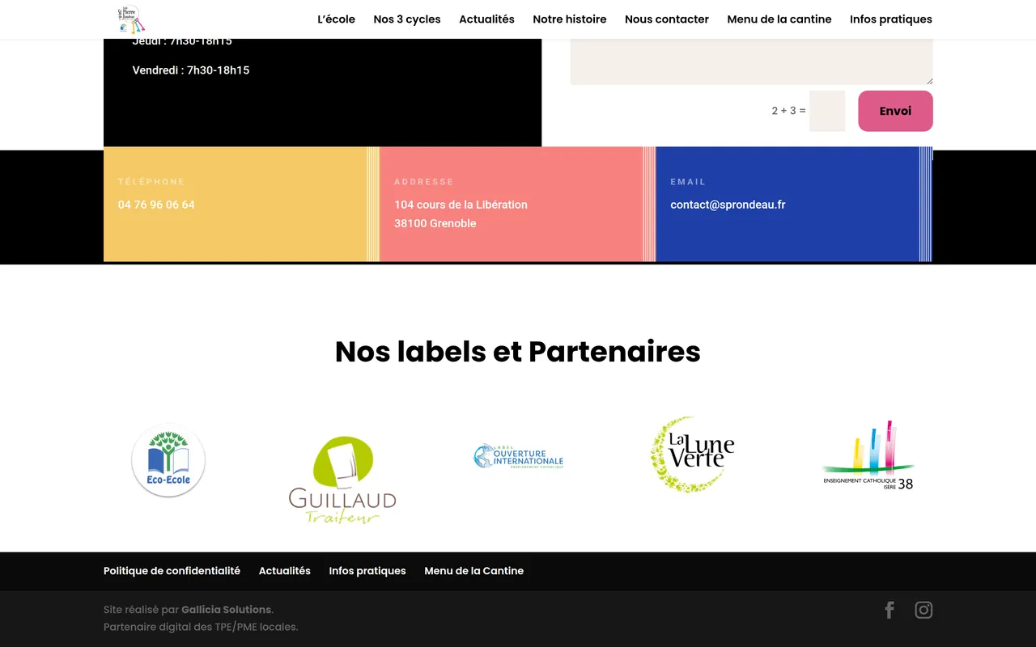The width and height of the screenshot is (1036, 647).
Task: Click the 38100 Grenoble text
Action: click(435, 223)
